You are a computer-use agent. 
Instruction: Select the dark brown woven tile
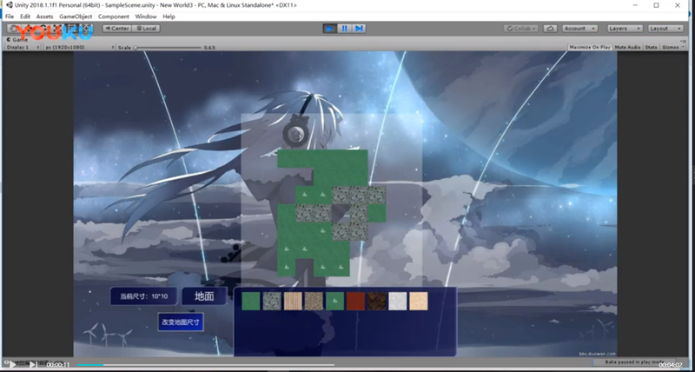376,301
